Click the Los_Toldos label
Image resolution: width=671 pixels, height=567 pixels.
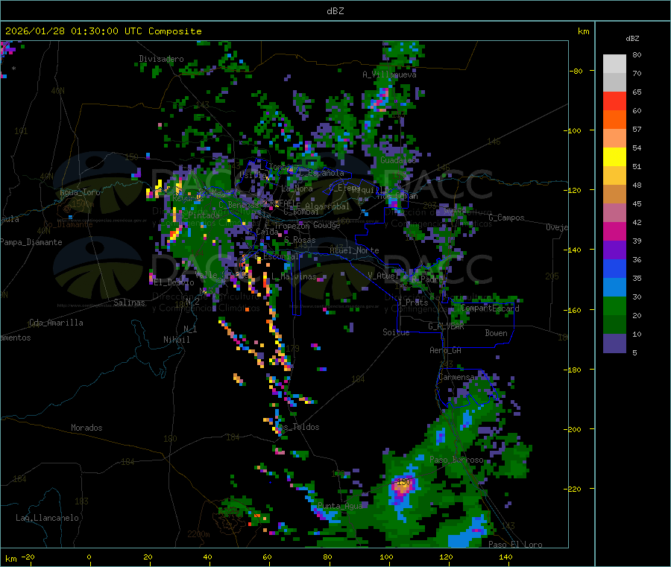(x=297, y=427)
